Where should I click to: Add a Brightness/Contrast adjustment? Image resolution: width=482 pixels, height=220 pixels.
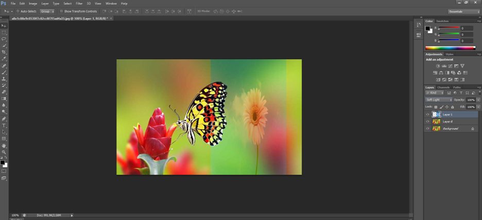tap(438, 66)
